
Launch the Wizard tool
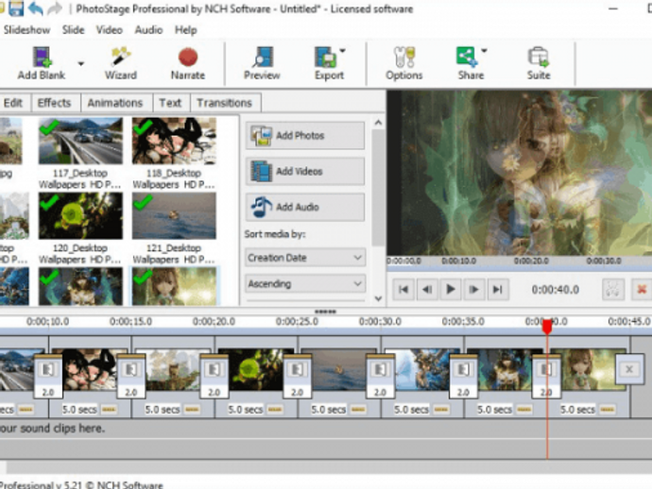click(121, 63)
